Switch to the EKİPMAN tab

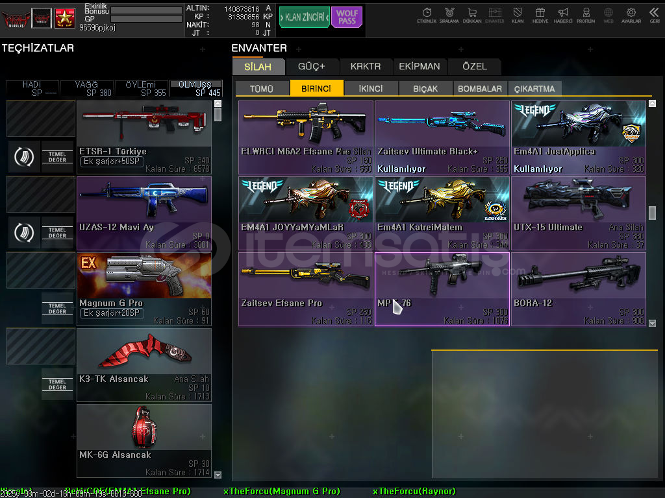pos(420,67)
